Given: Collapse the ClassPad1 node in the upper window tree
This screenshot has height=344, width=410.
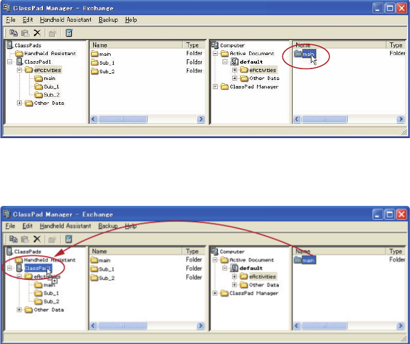Looking at the screenshot, I should coord(10,62).
